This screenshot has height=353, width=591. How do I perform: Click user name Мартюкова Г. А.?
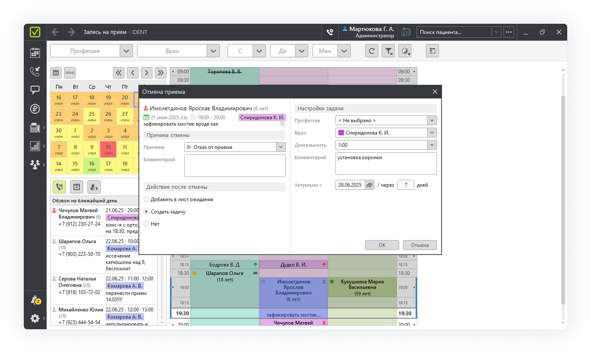pos(371,29)
